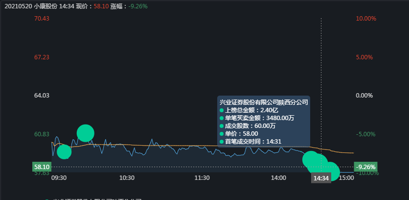Image resolution: width=409 pixels, height=200 pixels.
Task: Click tooltip title 兴业证券股份有限公司陕西分公司
Action: (264, 102)
